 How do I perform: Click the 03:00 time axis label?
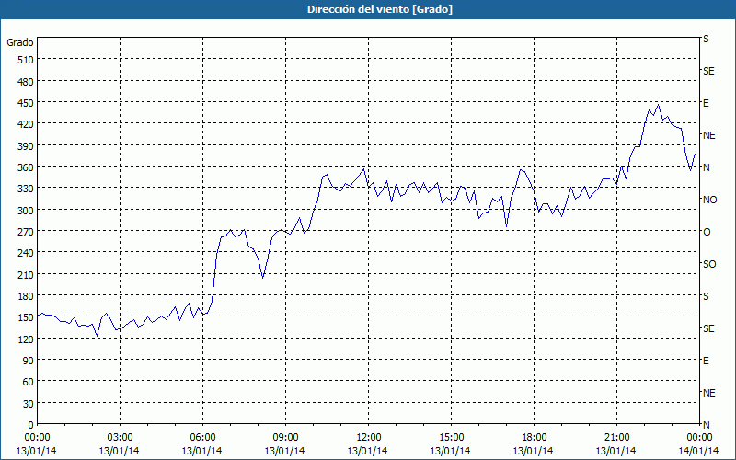point(120,438)
